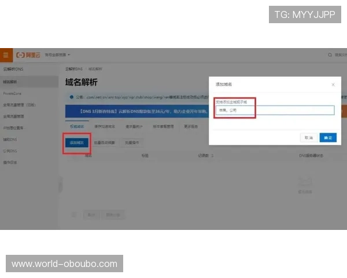
Task: Select 域名解析 in the sidebar
Action: (x=29, y=82)
